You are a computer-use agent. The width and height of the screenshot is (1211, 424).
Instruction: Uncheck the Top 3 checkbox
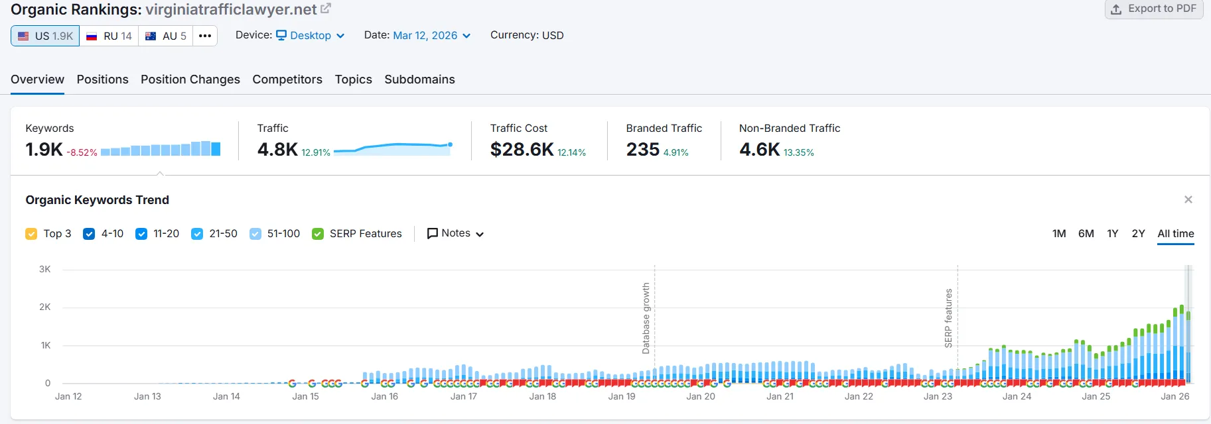coord(31,234)
